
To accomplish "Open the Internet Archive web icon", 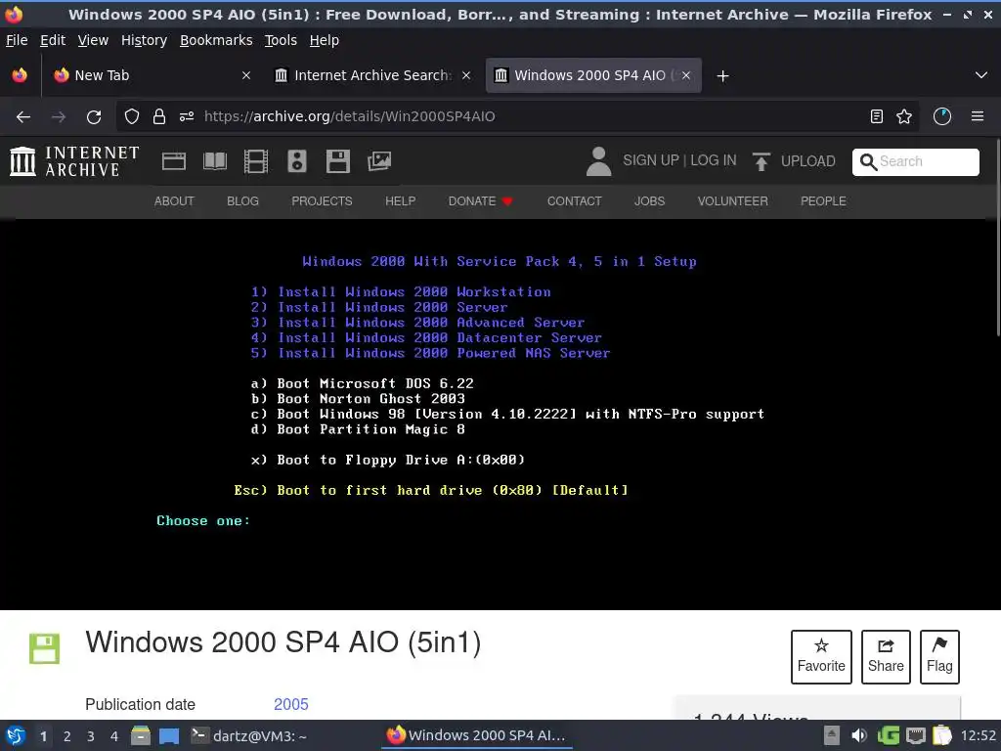I will click(x=174, y=161).
